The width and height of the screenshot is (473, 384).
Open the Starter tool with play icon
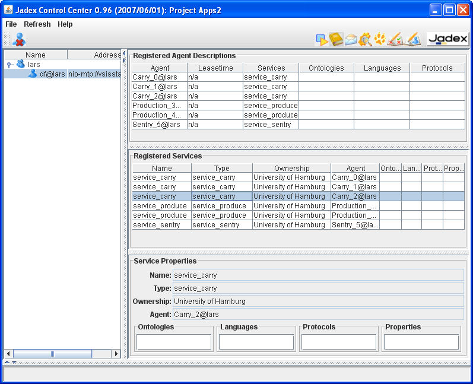322,39
